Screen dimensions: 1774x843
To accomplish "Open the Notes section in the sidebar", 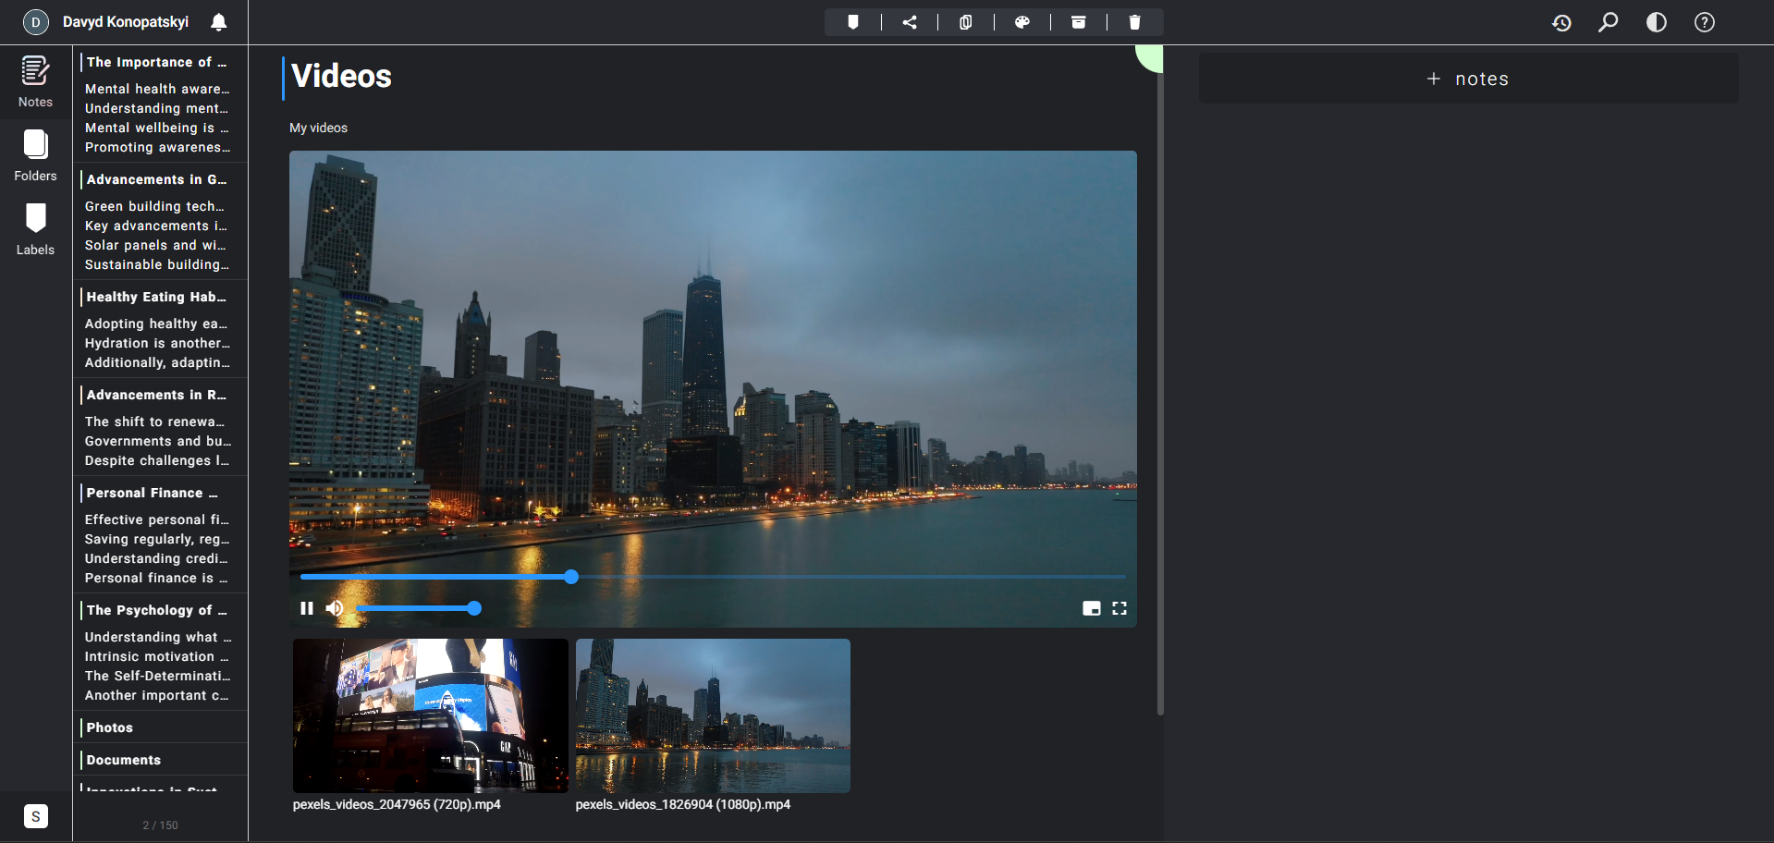I will [x=35, y=82].
